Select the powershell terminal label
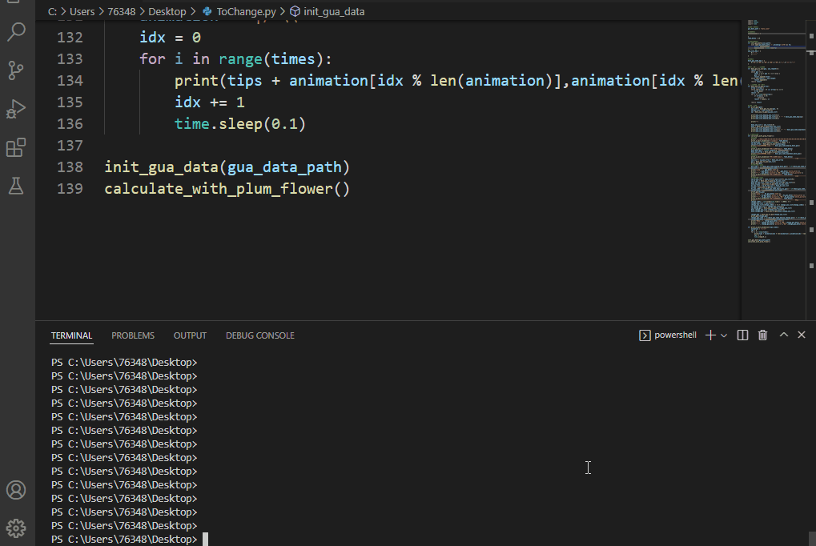This screenshot has width=816, height=546. [x=668, y=335]
